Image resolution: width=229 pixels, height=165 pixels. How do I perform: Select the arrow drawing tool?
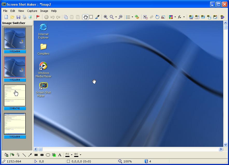point(30,155)
